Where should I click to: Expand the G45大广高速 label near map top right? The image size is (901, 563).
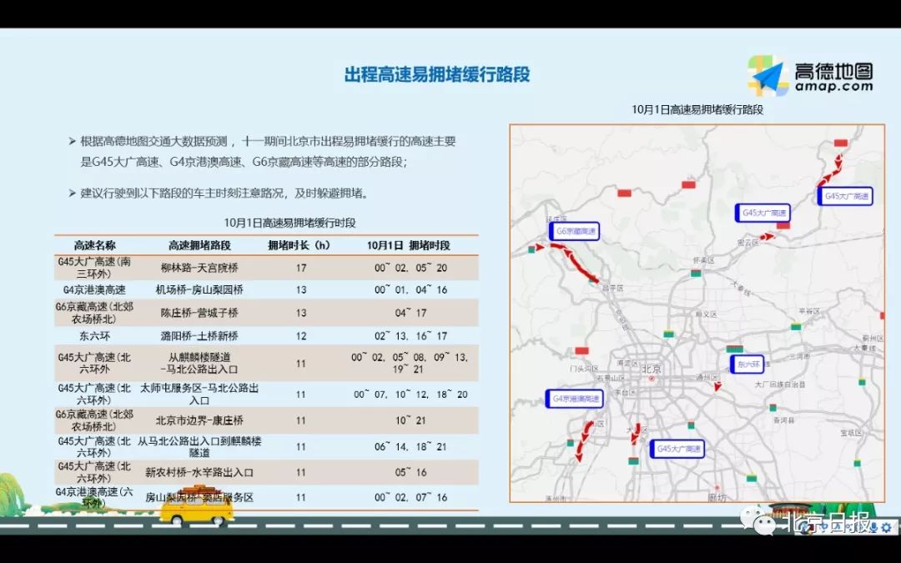tap(847, 196)
